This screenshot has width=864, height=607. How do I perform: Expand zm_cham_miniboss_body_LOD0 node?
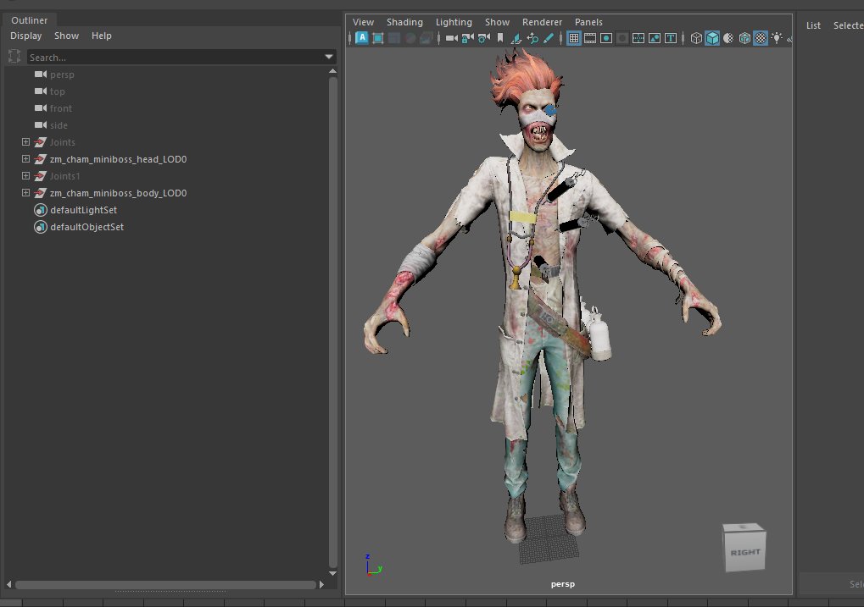click(25, 193)
